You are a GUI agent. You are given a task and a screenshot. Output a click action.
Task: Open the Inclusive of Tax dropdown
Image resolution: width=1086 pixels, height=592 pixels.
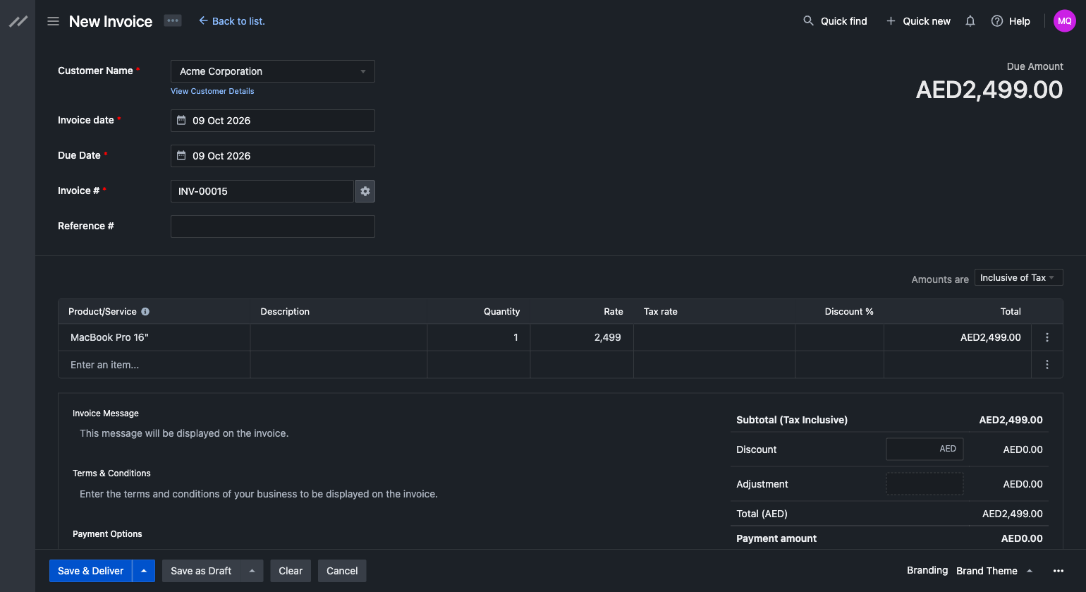pyautogui.click(x=1018, y=278)
